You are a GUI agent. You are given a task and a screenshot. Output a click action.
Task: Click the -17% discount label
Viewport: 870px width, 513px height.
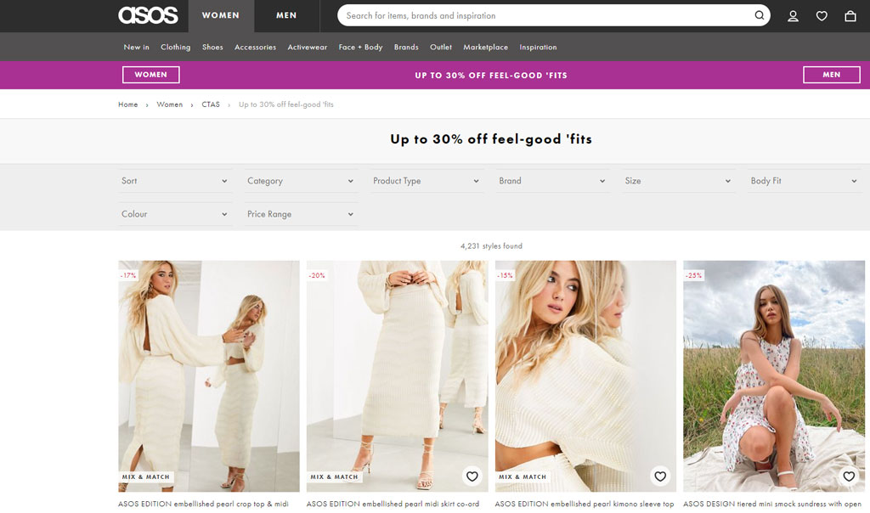click(x=128, y=275)
